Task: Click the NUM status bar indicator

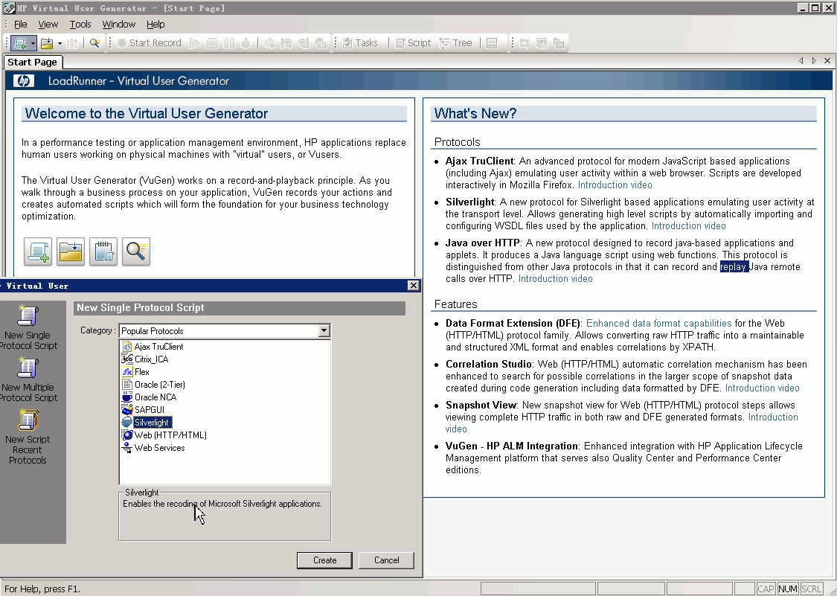Action: 788,589
